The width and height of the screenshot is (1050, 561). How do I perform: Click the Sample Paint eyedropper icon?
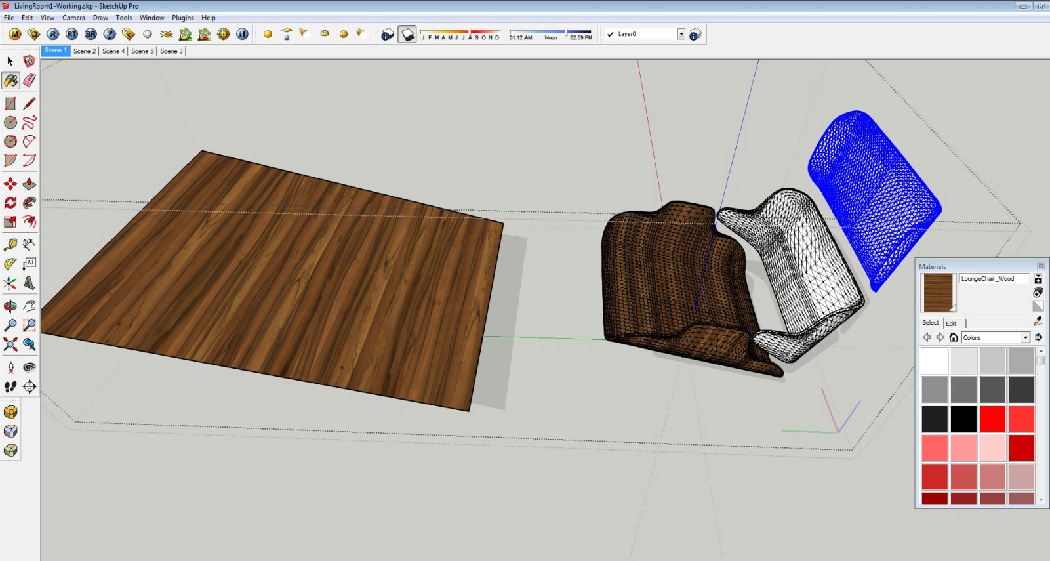pyautogui.click(x=1038, y=321)
